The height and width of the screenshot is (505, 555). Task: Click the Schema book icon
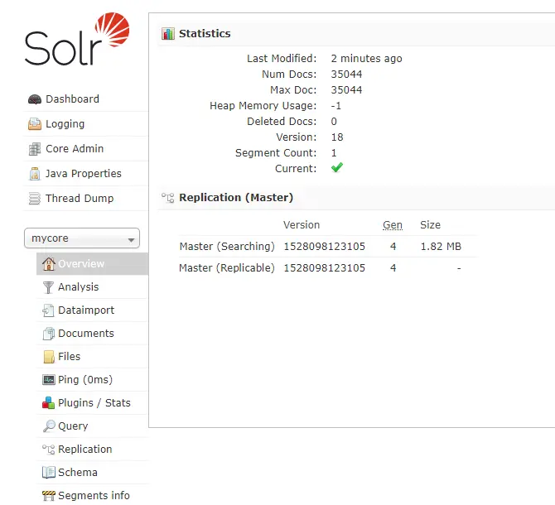pyautogui.click(x=49, y=473)
